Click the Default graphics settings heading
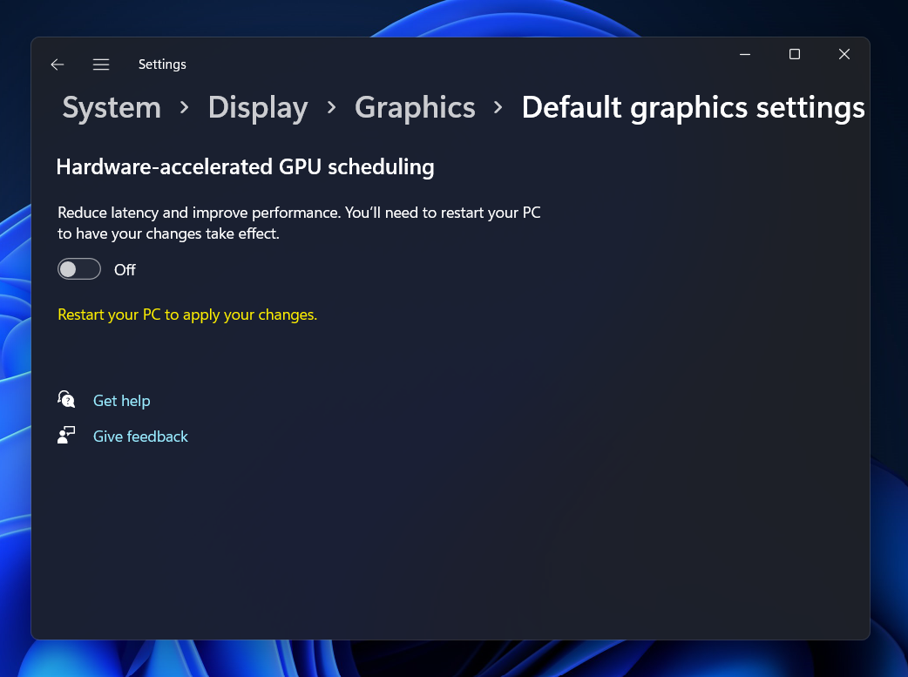Screen dimensions: 908x677 click(693, 107)
